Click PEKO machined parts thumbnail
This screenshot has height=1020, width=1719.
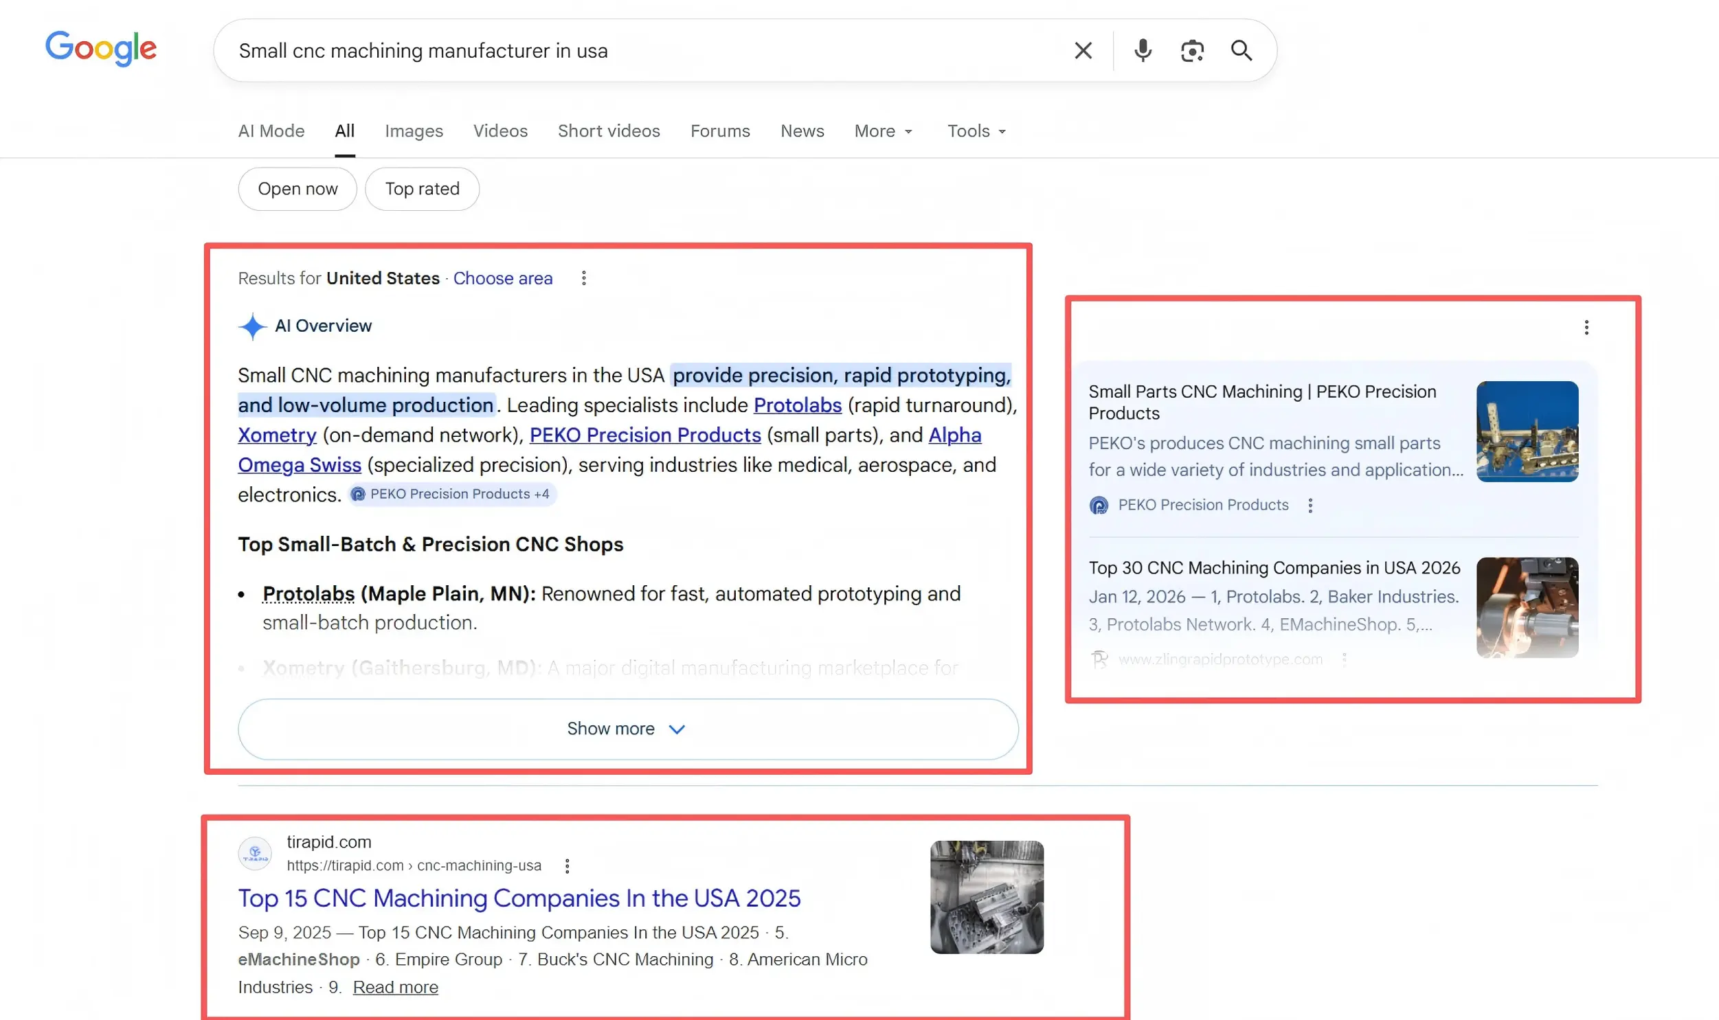point(1527,431)
